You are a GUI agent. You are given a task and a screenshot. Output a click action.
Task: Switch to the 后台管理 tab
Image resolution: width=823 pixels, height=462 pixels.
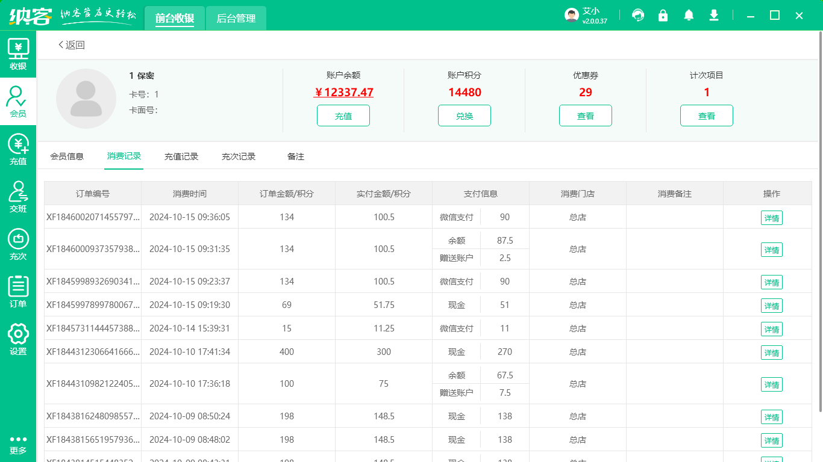coord(236,18)
